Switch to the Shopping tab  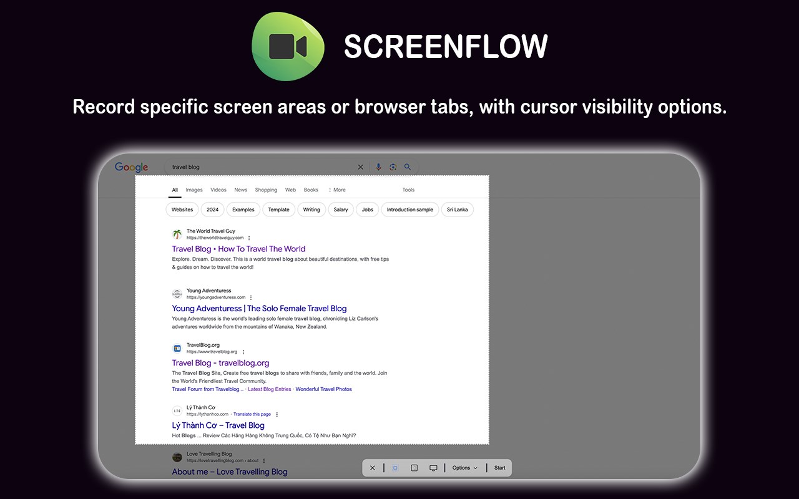(x=266, y=190)
